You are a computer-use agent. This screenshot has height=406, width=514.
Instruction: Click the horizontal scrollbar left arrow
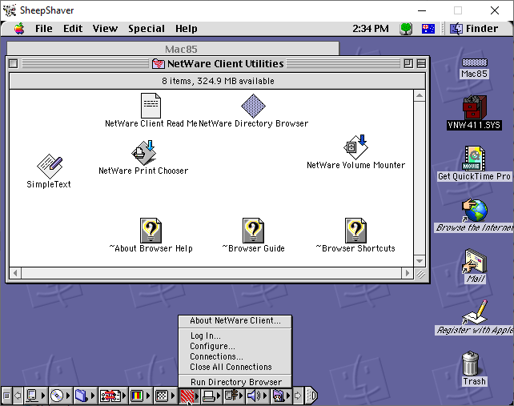pyautogui.click(x=15, y=273)
